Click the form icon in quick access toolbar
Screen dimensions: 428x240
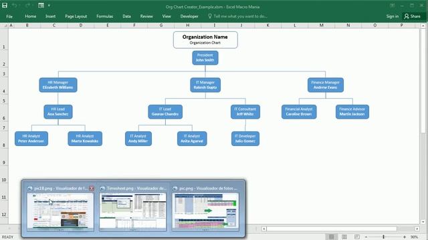coord(41,5)
